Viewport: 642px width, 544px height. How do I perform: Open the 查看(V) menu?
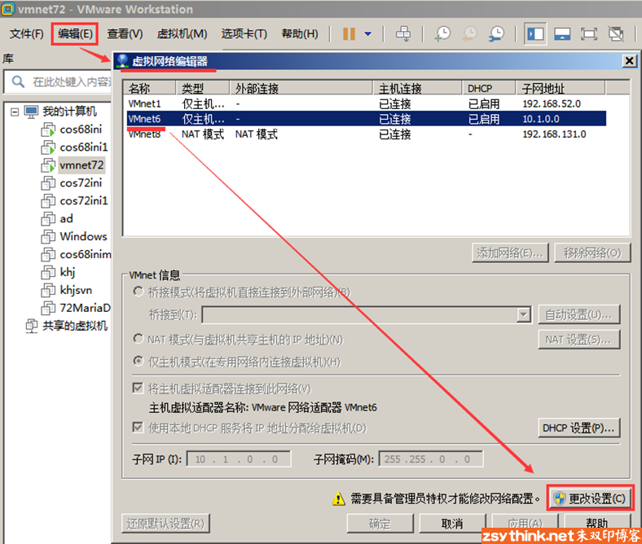click(125, 33)
